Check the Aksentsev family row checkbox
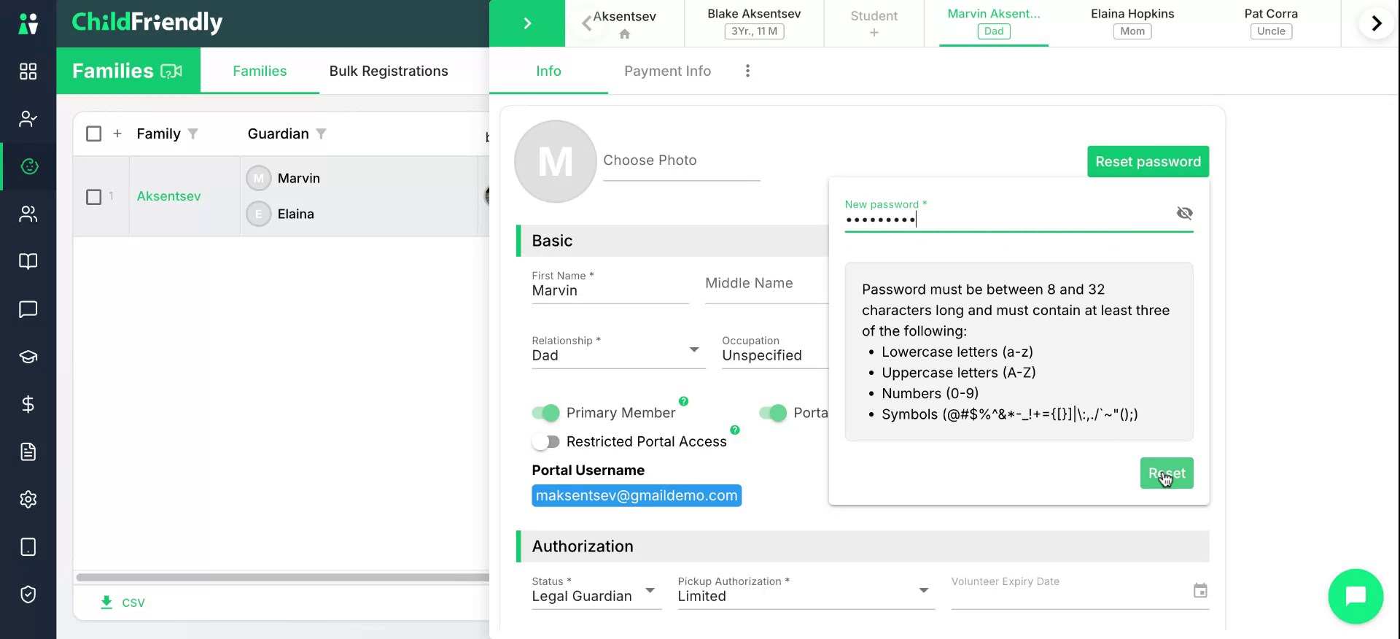 tap(93, 197)
